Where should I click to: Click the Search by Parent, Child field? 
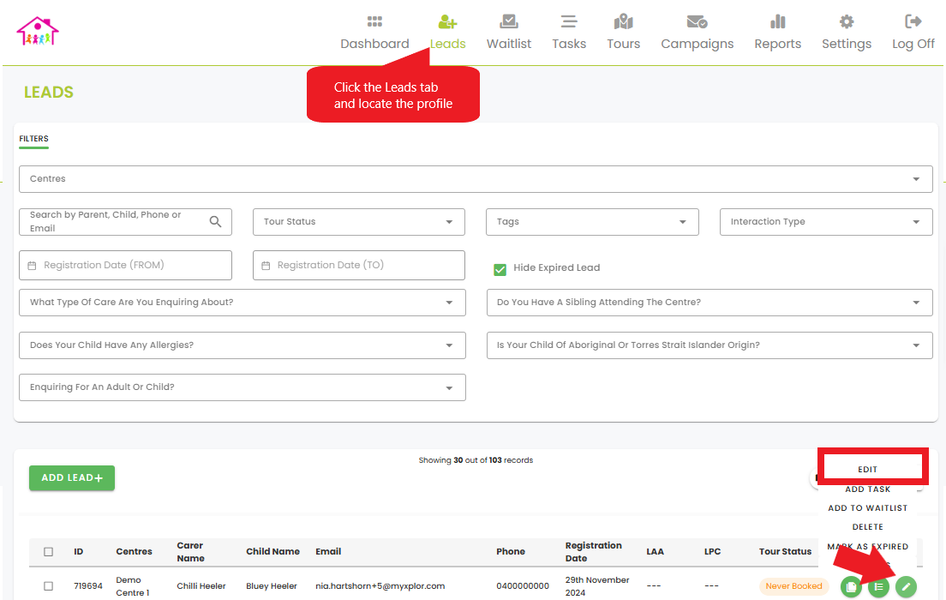[125, 222]
